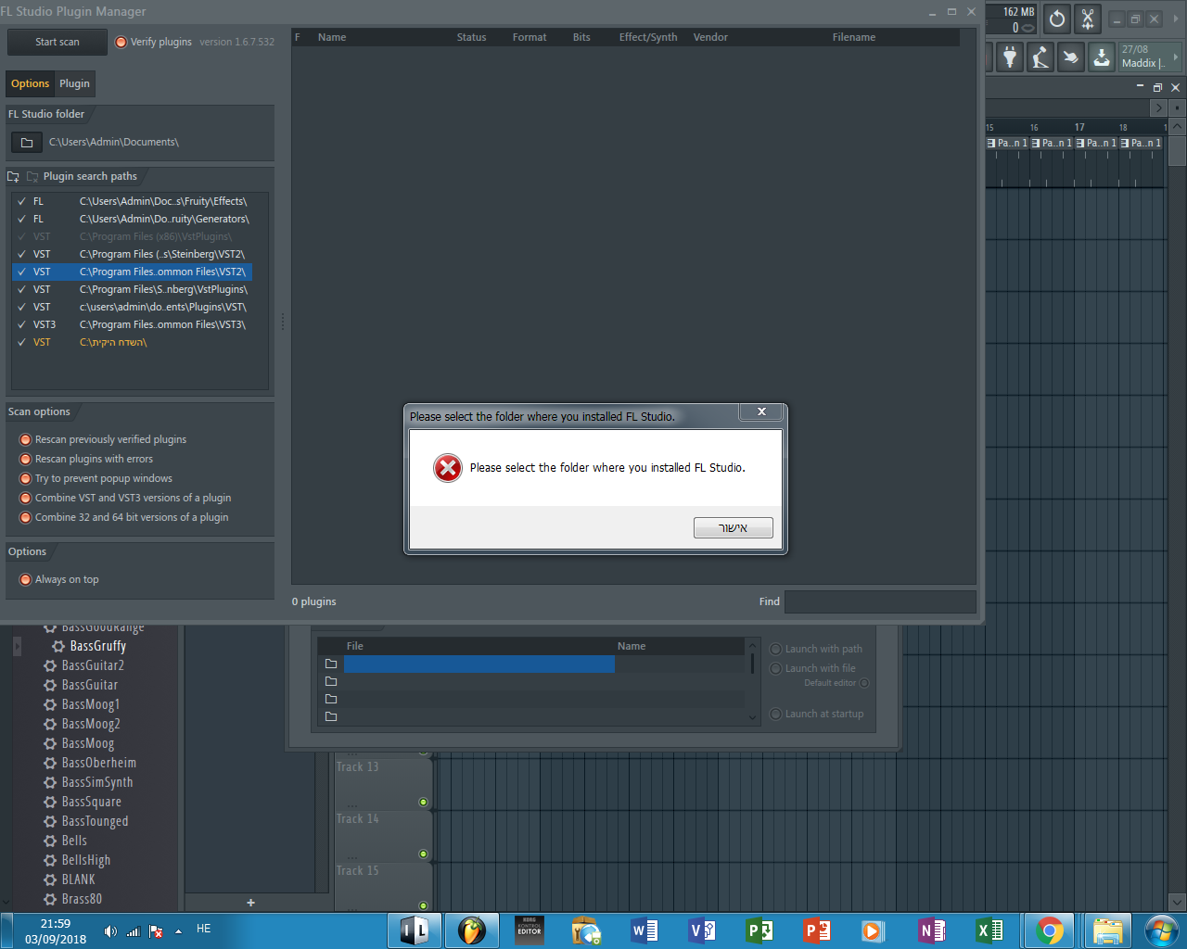Click the playlist scroll-down arrow
1187x949 pixels.
pos(1178,902)
